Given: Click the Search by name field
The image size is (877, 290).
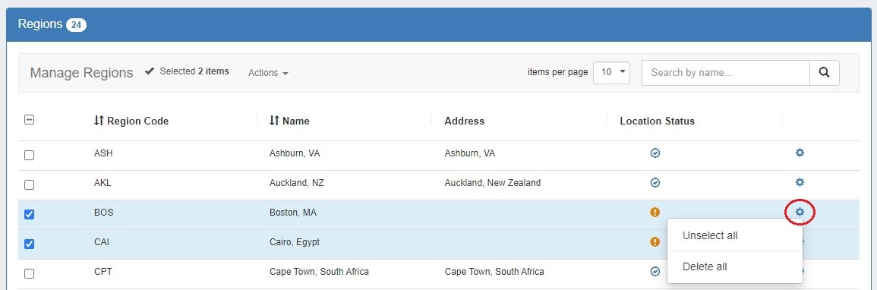Looking at the screenshot, I should coord(725,73).
